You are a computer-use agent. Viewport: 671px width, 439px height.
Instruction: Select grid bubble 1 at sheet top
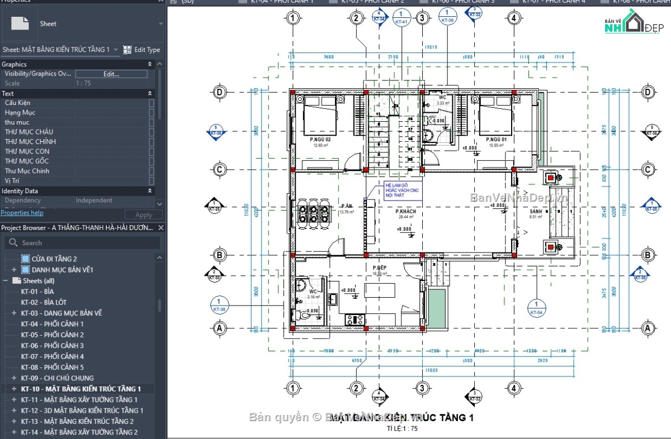pyautogui.click(x=292, y=18)
